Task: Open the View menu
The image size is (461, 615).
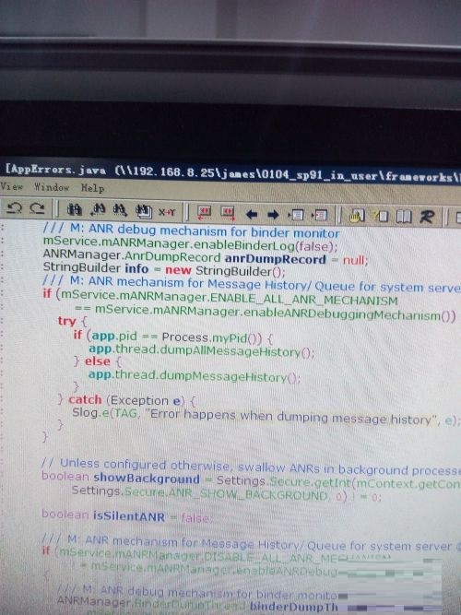Action: (x=11, y=186)
